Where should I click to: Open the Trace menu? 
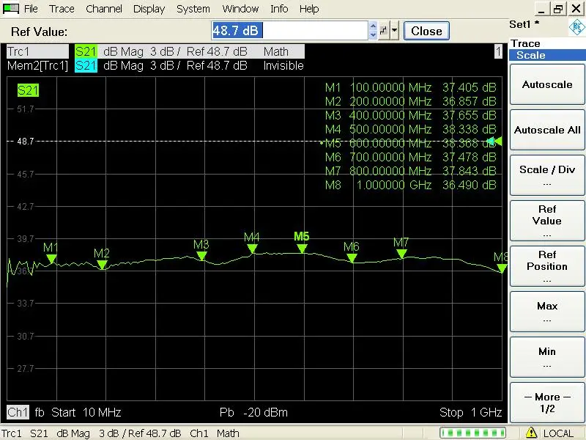(x=62, y=9)
